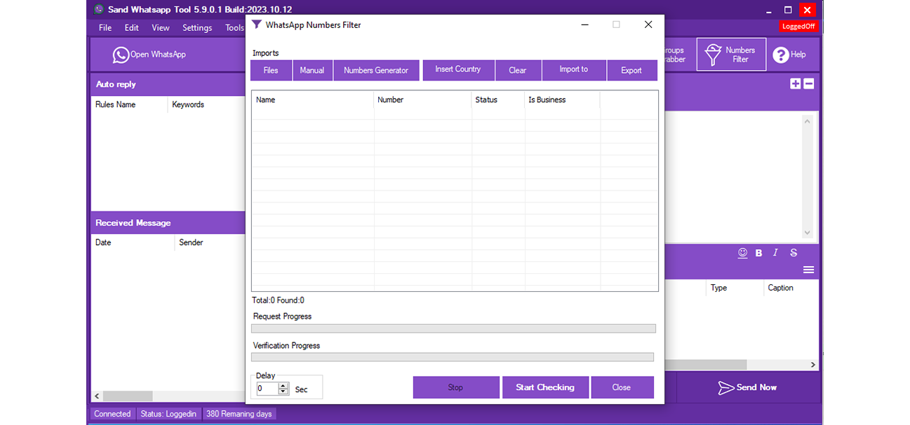910x425 pixels.
Task: Insert an emoji with the smiley icon
Action: [x=742, y=253]
